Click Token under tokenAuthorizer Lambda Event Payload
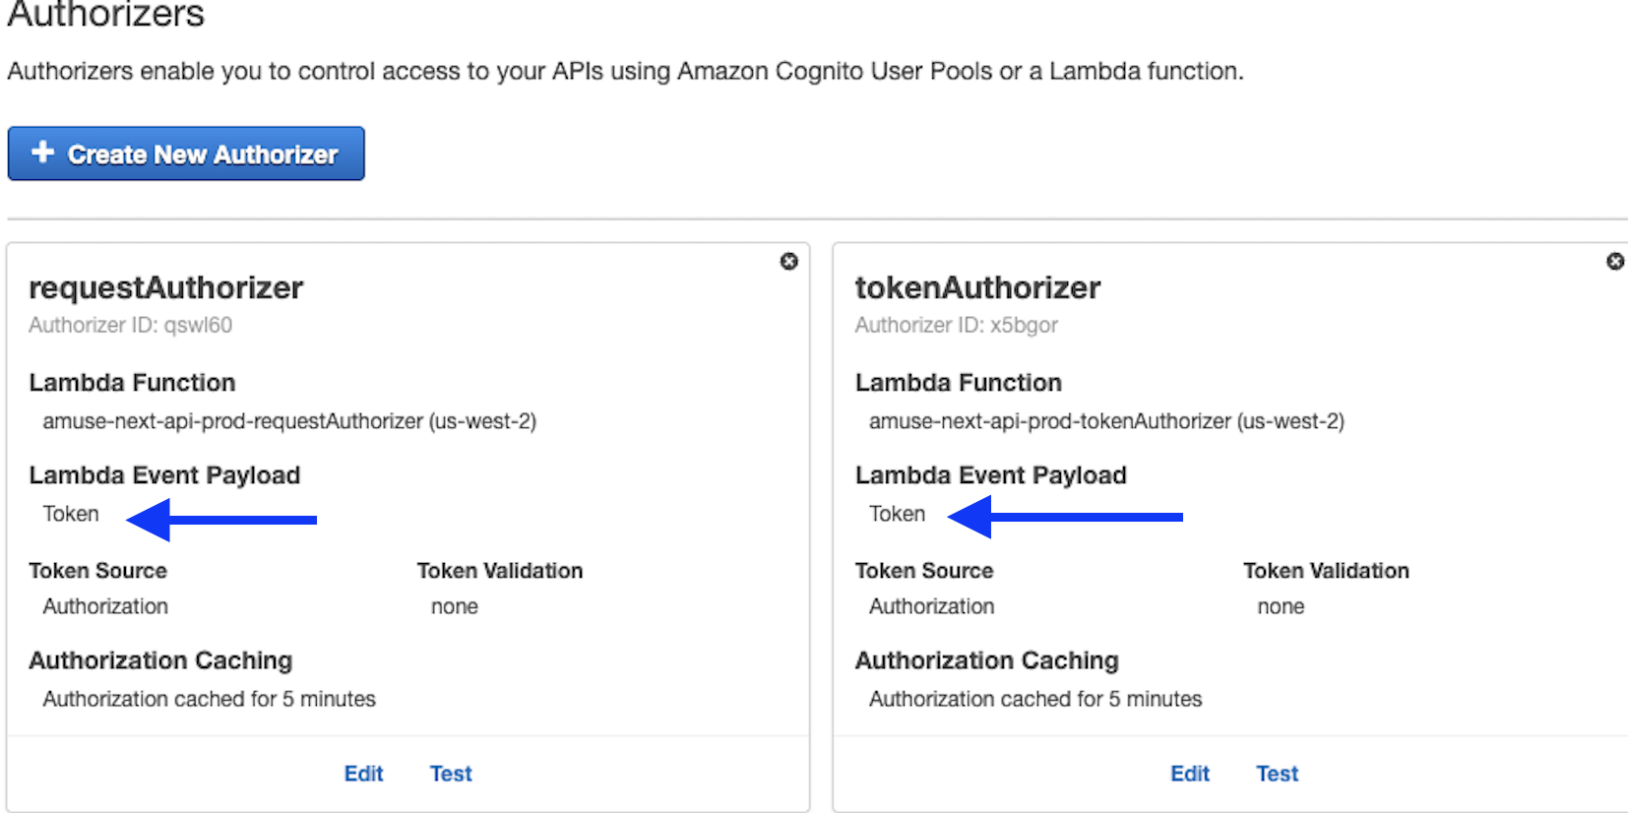1628x813 pixels. (897, 513)
